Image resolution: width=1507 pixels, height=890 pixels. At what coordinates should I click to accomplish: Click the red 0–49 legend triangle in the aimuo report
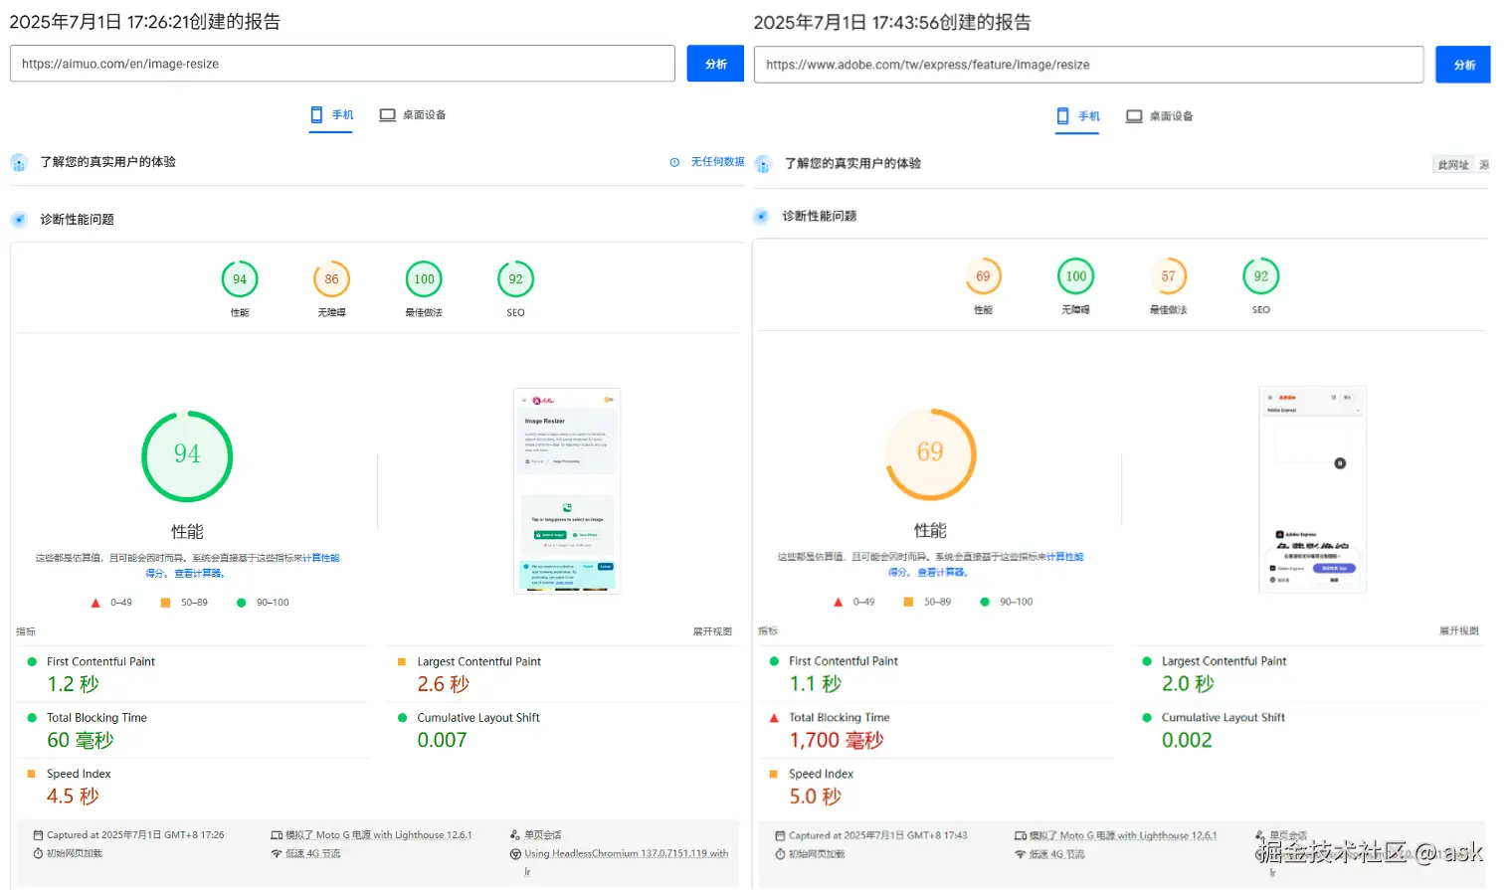pyautogui.click(x=95, y=603)
